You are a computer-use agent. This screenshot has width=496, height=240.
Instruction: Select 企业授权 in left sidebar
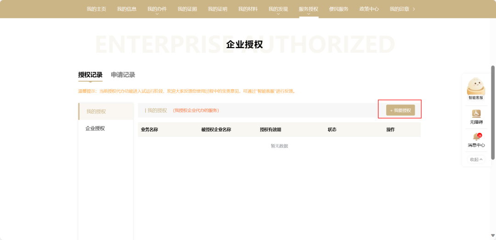95,129
